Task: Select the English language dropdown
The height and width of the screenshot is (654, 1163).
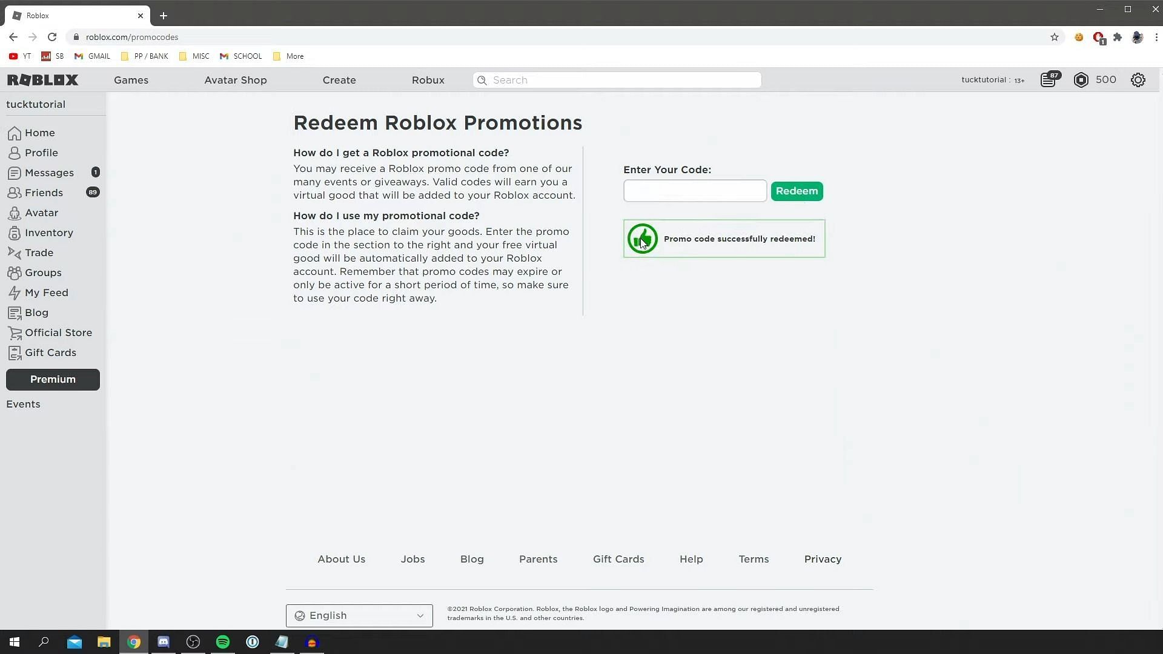Action: pos(359,615)
